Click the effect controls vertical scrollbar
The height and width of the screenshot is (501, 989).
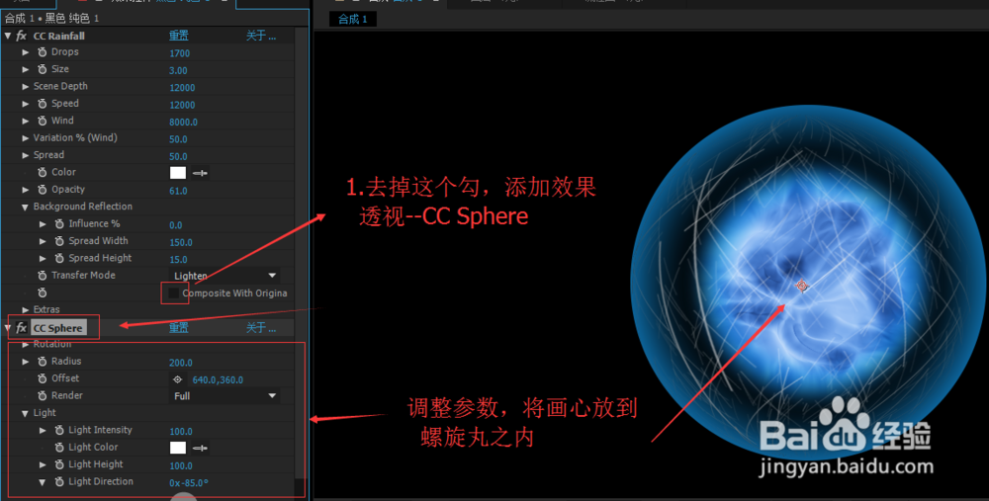point(301,252)
